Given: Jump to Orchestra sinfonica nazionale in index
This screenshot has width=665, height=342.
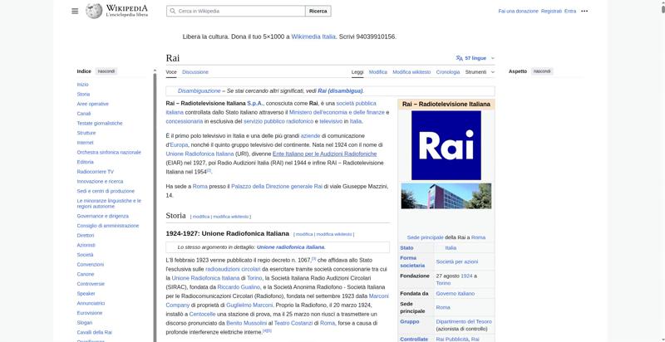Looking at the screenshot, I should click(109, 153).
